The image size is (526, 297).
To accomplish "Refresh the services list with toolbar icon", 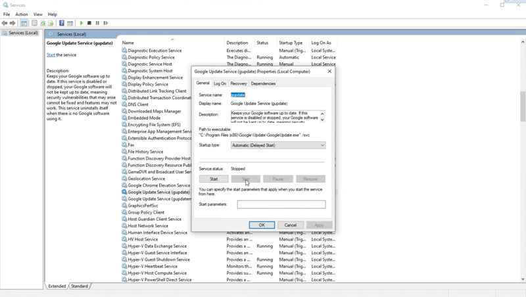I will tap(43, 23).
